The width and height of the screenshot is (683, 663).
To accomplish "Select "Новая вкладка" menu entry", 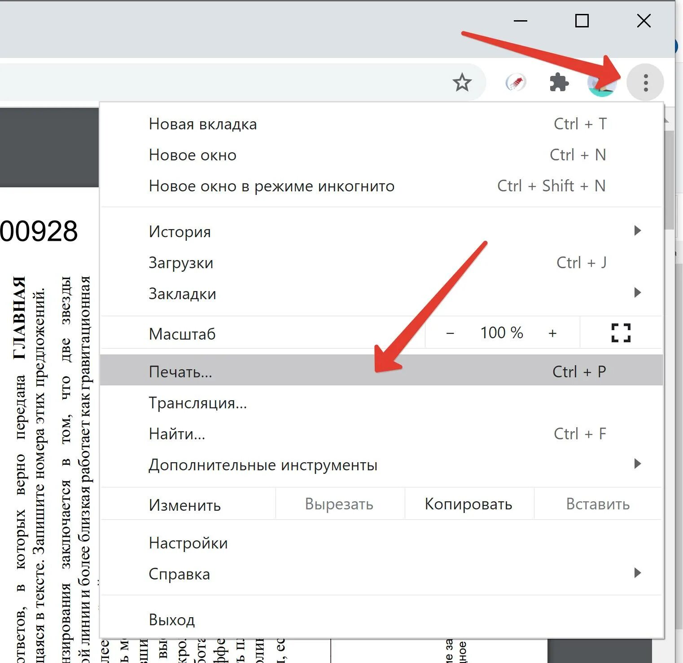I will coord(381,124).
